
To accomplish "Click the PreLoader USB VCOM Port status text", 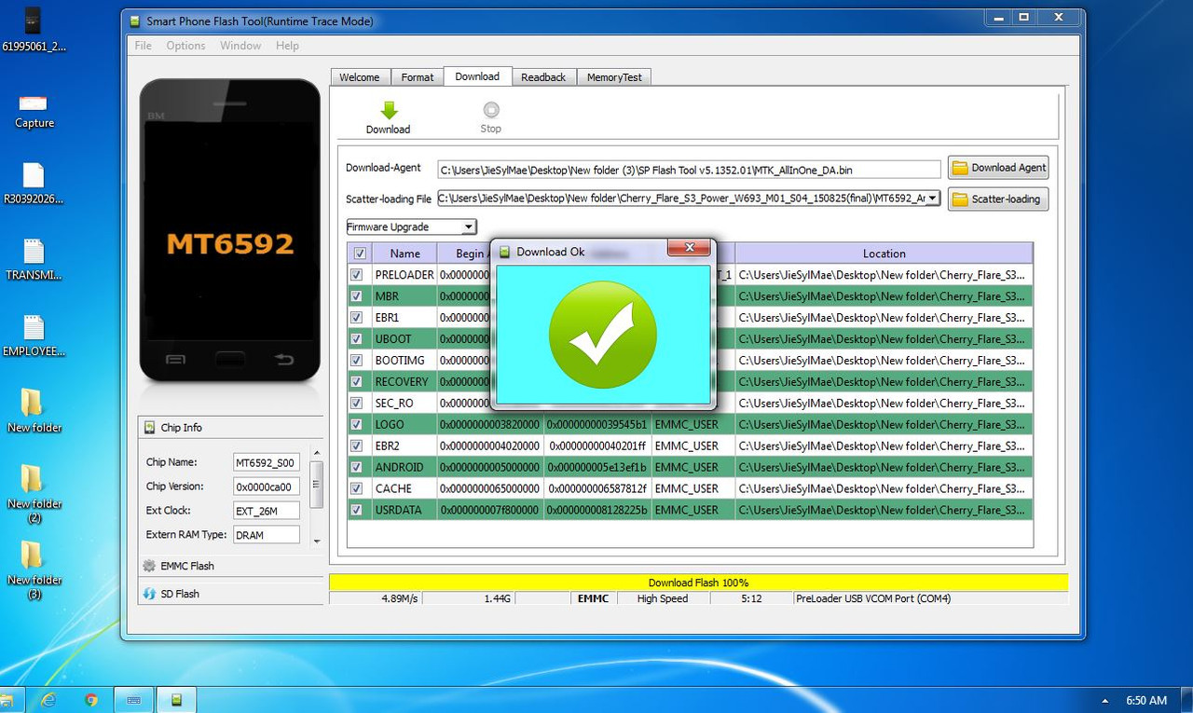I will tap(873, 598).
